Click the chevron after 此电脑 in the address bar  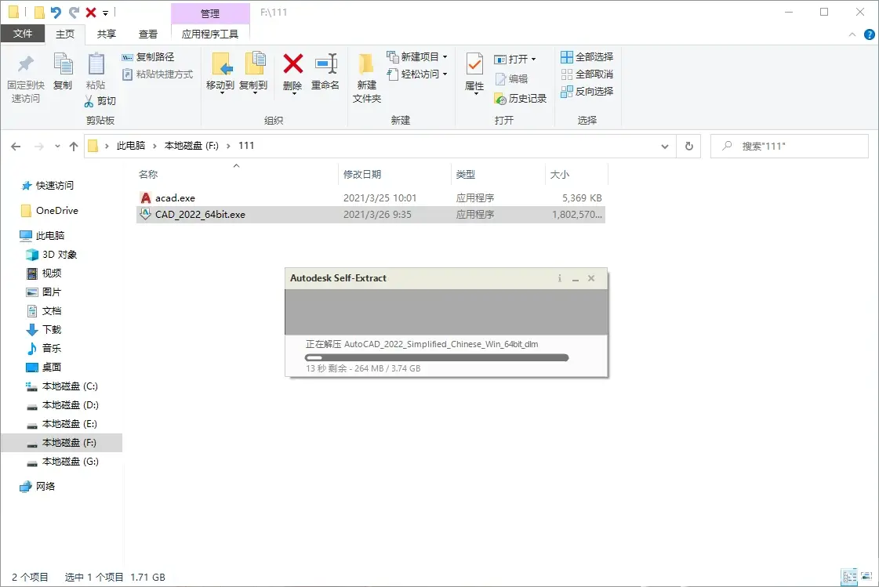point(154,147)
